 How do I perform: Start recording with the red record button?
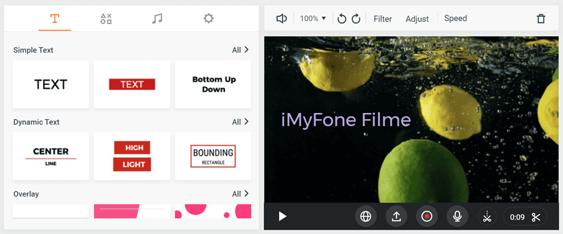click(x=426, y=217)
